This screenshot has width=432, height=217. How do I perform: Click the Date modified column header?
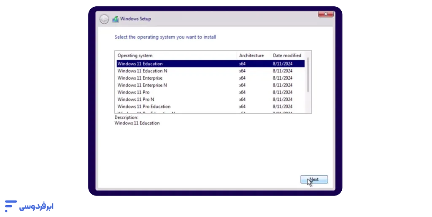coord(288,56)
